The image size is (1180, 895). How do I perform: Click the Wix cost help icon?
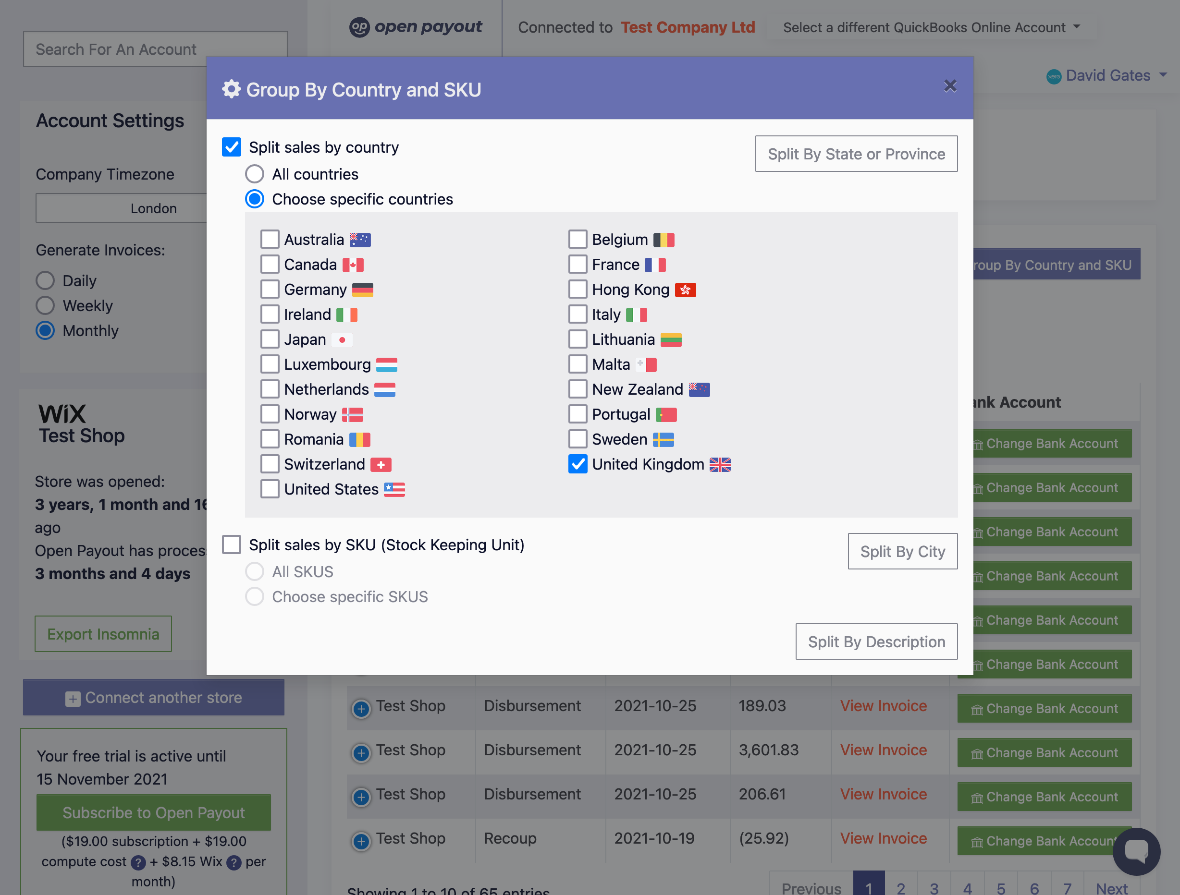[x=234, y=862]
